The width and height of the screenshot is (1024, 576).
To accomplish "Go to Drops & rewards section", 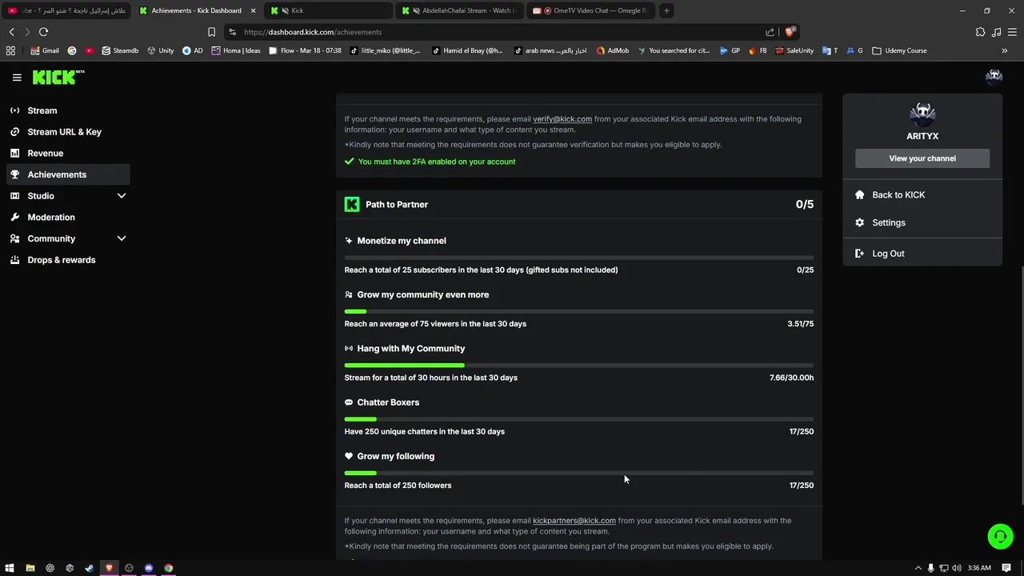I will [61, 260].
